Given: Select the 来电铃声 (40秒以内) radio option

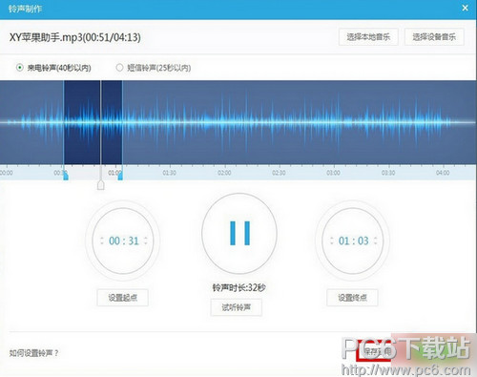Looking at the screenshot, I should 20,68.
